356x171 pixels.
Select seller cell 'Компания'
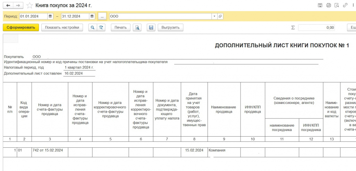224,152
